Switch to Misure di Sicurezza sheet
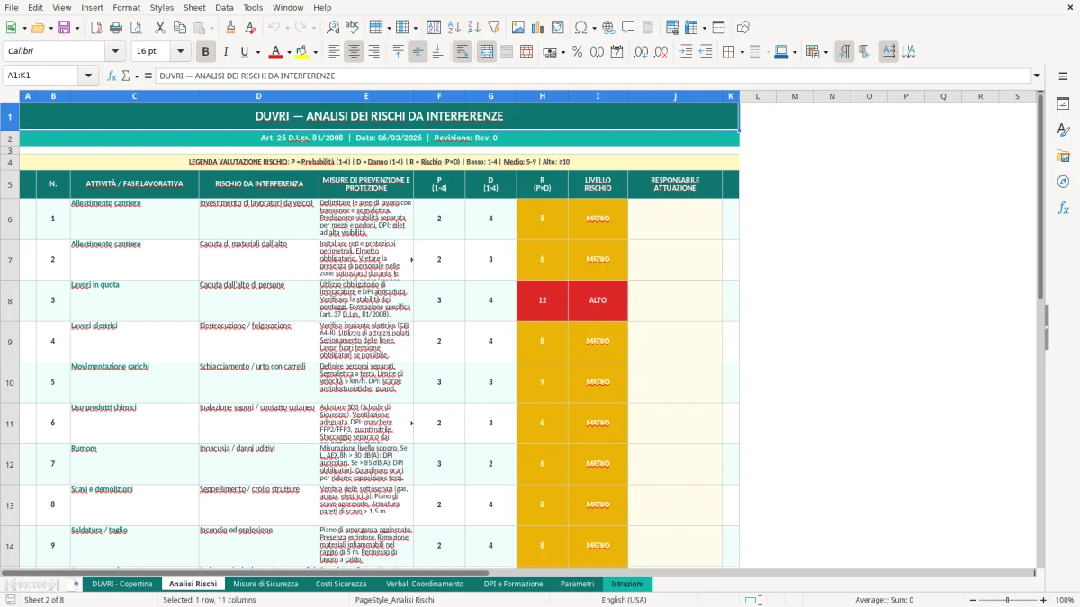This screenshot has width=1080, height=607. [265, 584]
